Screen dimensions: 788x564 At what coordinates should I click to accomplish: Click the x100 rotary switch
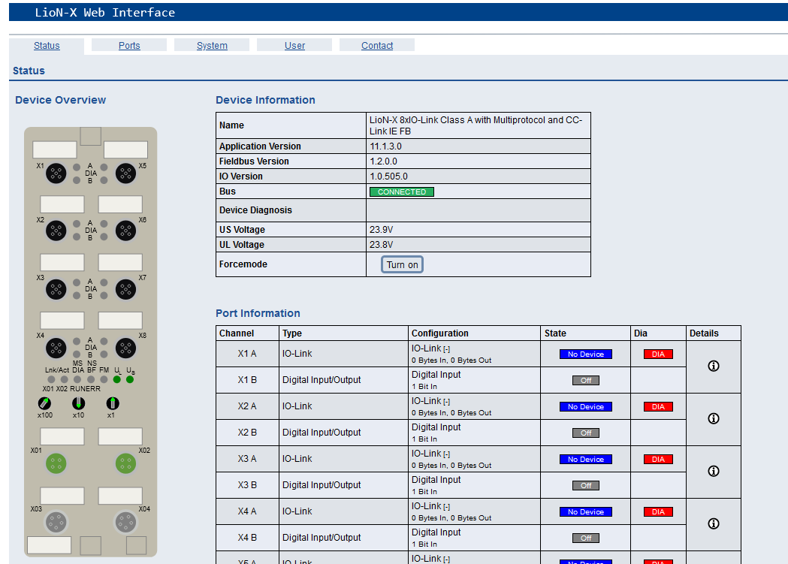click(44, 403)
